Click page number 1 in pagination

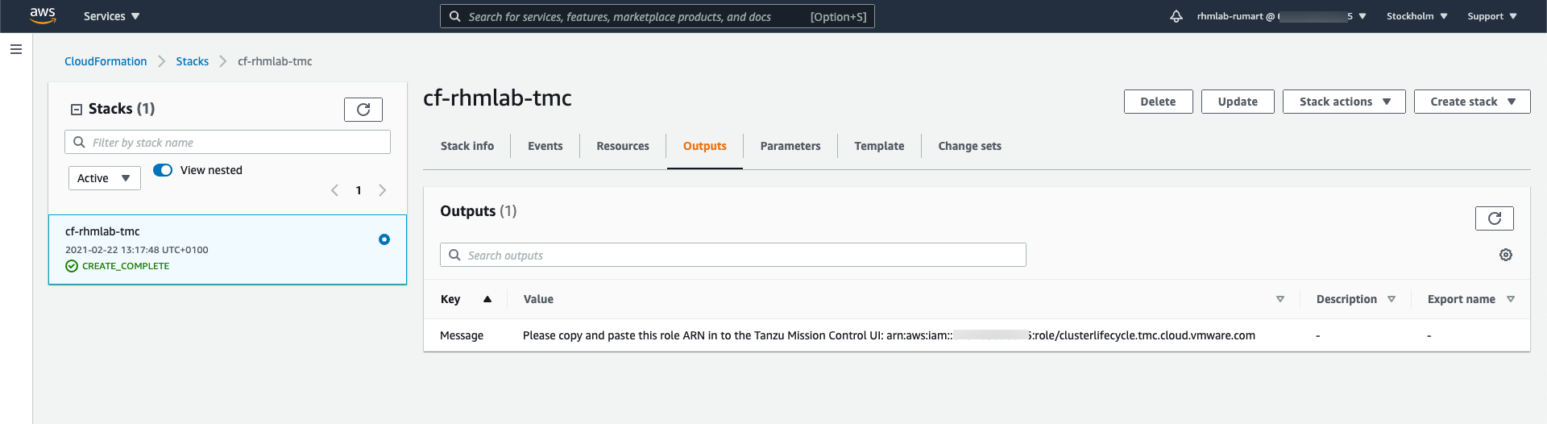(x=359, y=190)
